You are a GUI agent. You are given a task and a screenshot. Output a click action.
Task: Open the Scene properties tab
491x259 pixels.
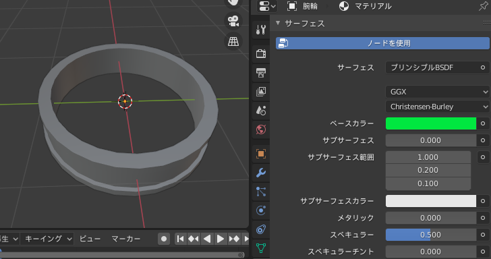point(261,110)
